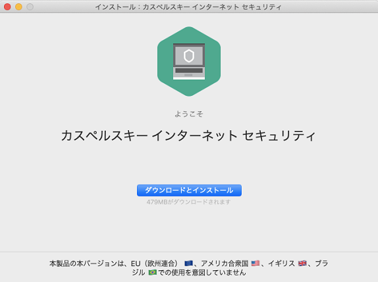Click the ダウンロードとインストール button
Screen dimensions: 378x282
pos(189,191)
